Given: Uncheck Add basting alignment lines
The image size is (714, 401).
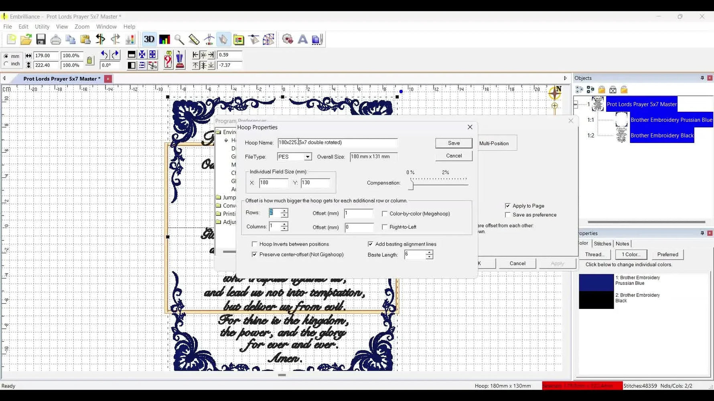Looking at the screenshot, I should pos(371,244).
